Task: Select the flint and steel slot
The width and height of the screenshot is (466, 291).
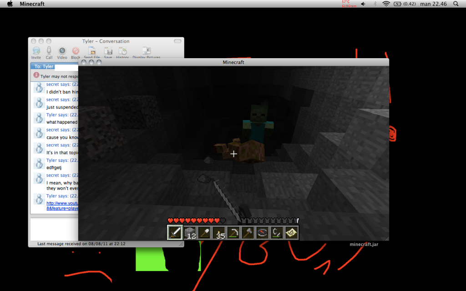Action: [x=277, y=233]
